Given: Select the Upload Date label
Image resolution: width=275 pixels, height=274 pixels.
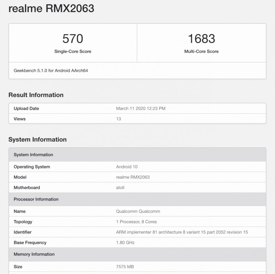Looking at the screenshot, I should 26,108.
